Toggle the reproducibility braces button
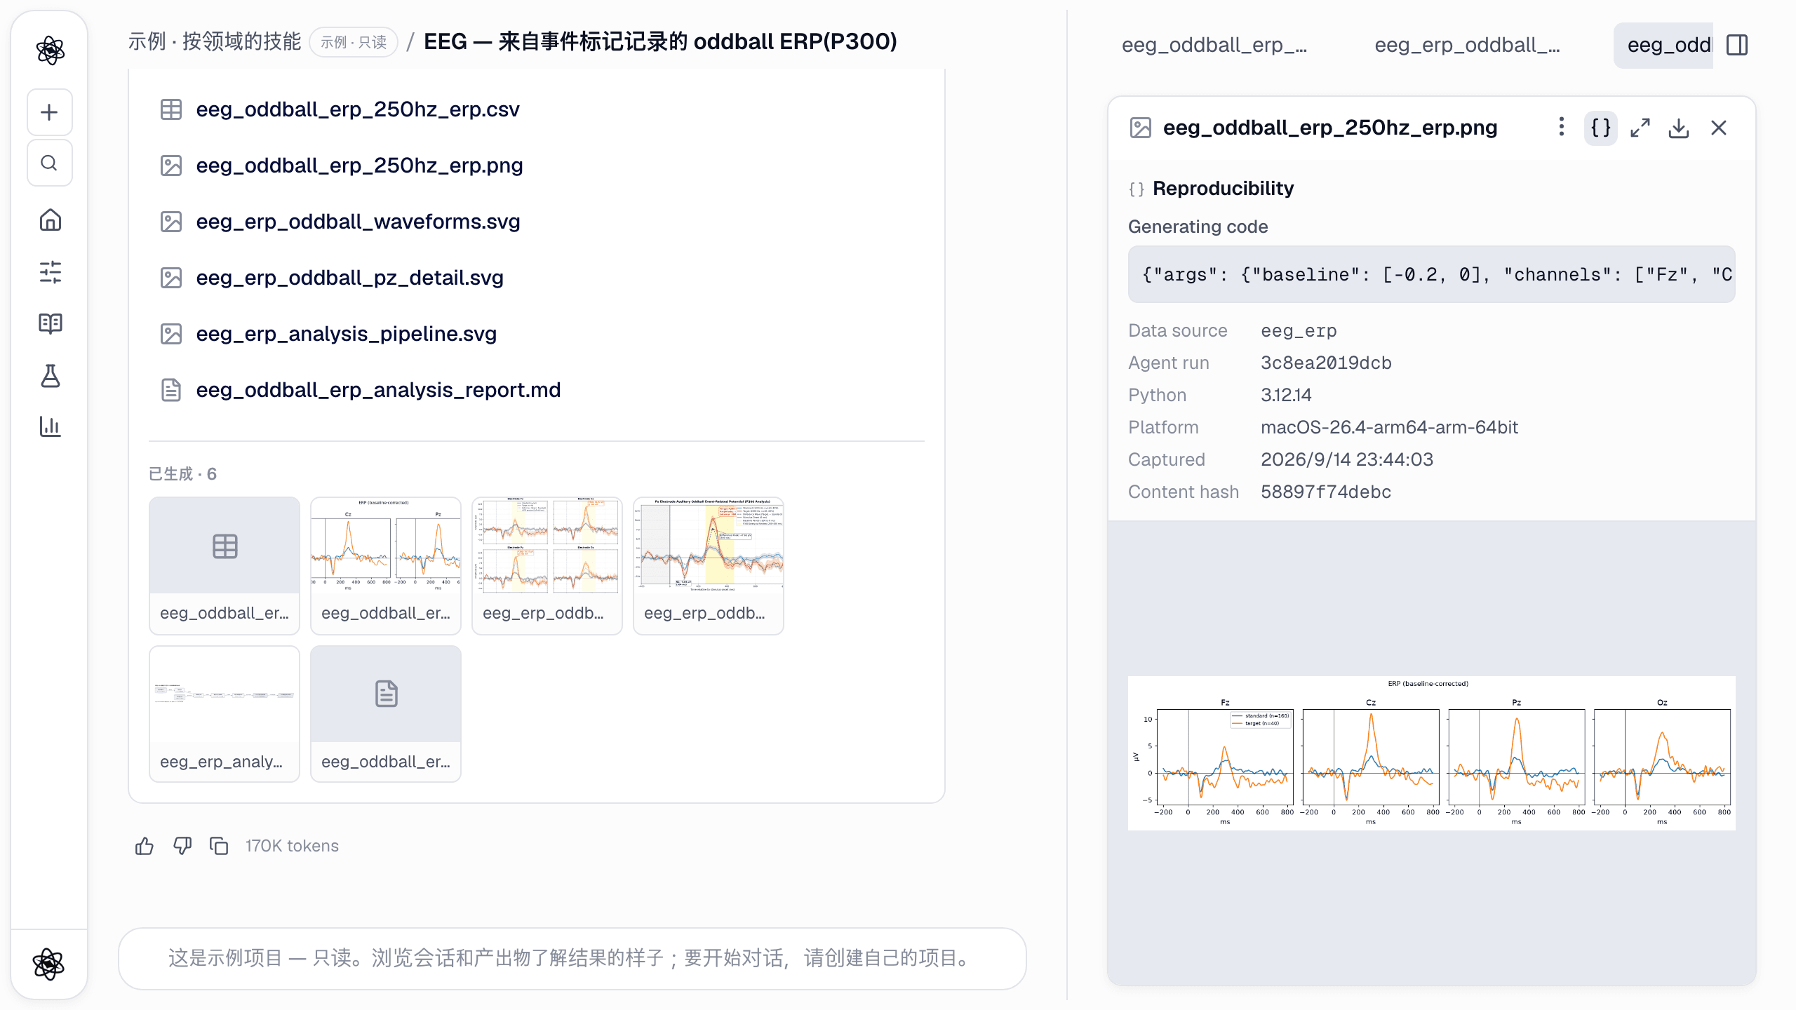Viewport: 1796px width, 1010px height. 1600,128
